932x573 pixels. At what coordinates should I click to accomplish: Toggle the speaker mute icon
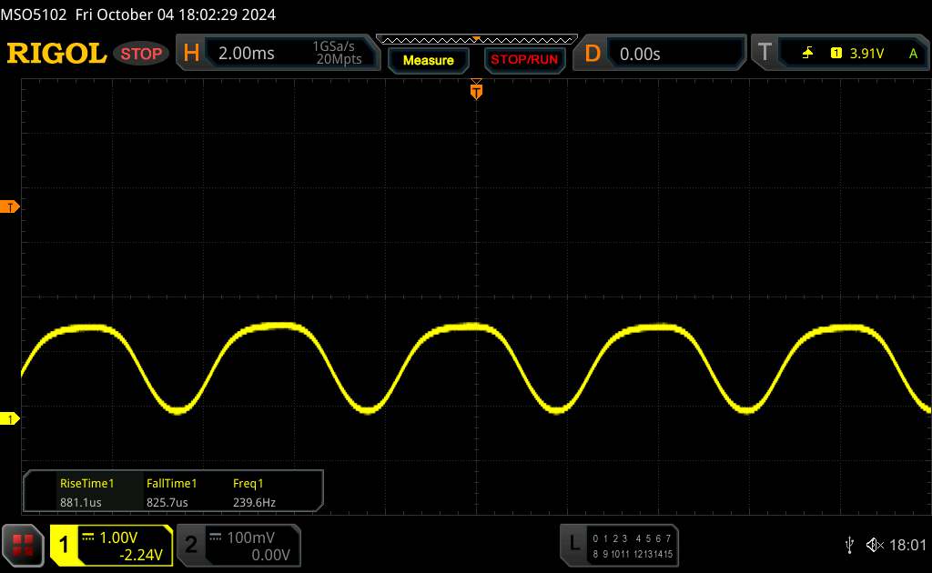874,544
